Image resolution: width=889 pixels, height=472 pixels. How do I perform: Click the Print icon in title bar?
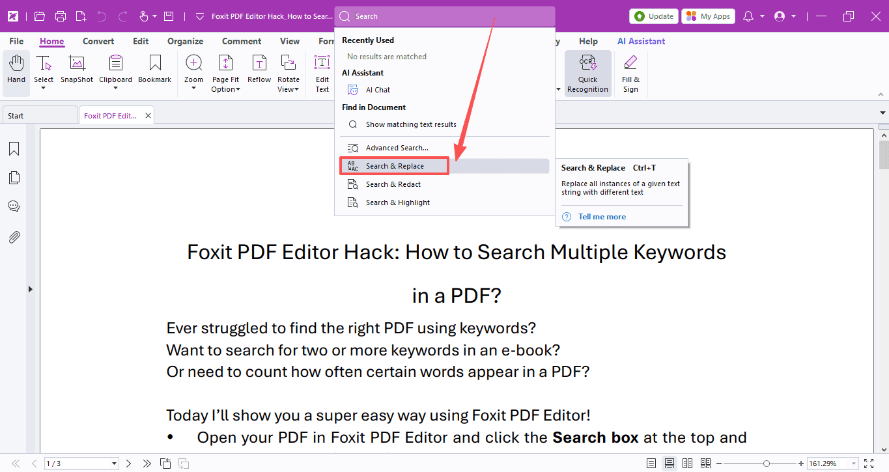(x=61, y=16)
